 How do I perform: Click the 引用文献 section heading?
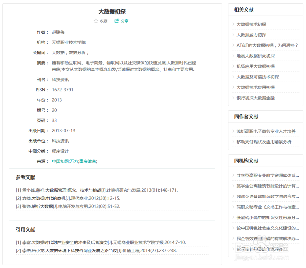[x=25, y=229]
